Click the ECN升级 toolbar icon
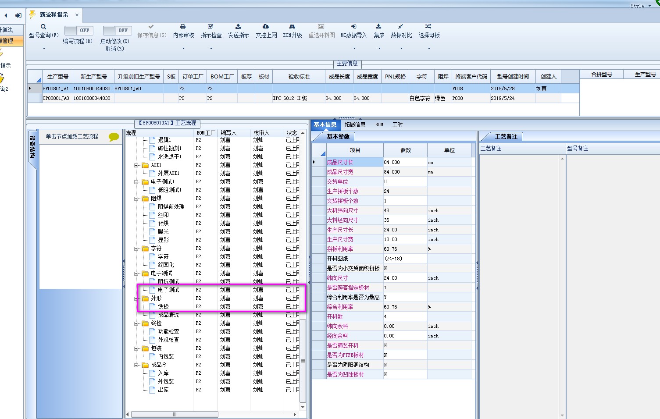 (292, 27)
